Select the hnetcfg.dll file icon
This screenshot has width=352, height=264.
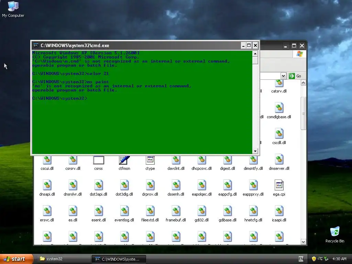[x=253, y=214]
